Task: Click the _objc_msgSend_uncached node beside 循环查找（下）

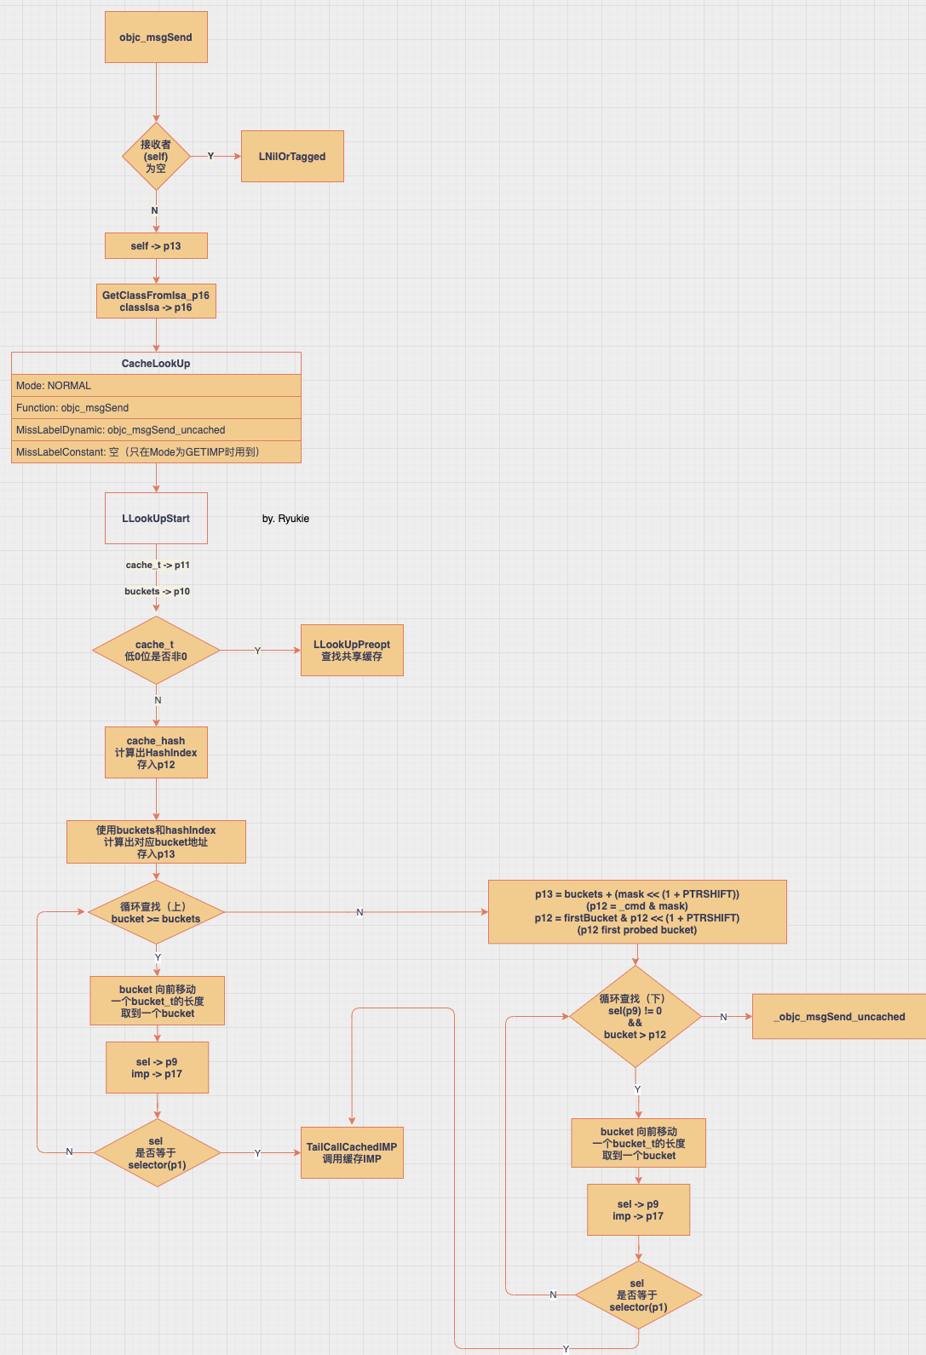Action: [839, 1017]
